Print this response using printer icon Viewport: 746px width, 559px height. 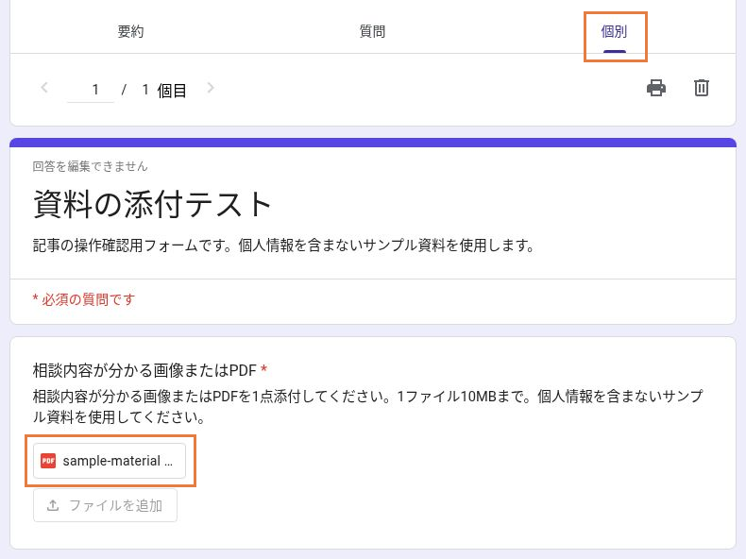(x=656, y=88)
